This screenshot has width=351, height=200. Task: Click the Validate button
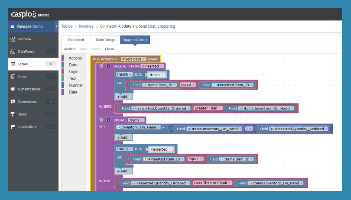coord(69,49)
